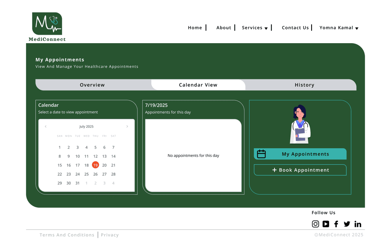Screen dimensions: 391x249
Task: Select date 17 in calendar
Action: [x=78, y=165]
